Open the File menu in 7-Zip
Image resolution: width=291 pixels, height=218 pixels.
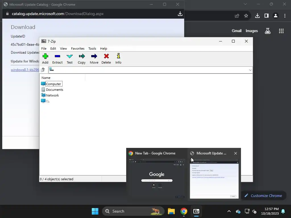pos(44,49)
